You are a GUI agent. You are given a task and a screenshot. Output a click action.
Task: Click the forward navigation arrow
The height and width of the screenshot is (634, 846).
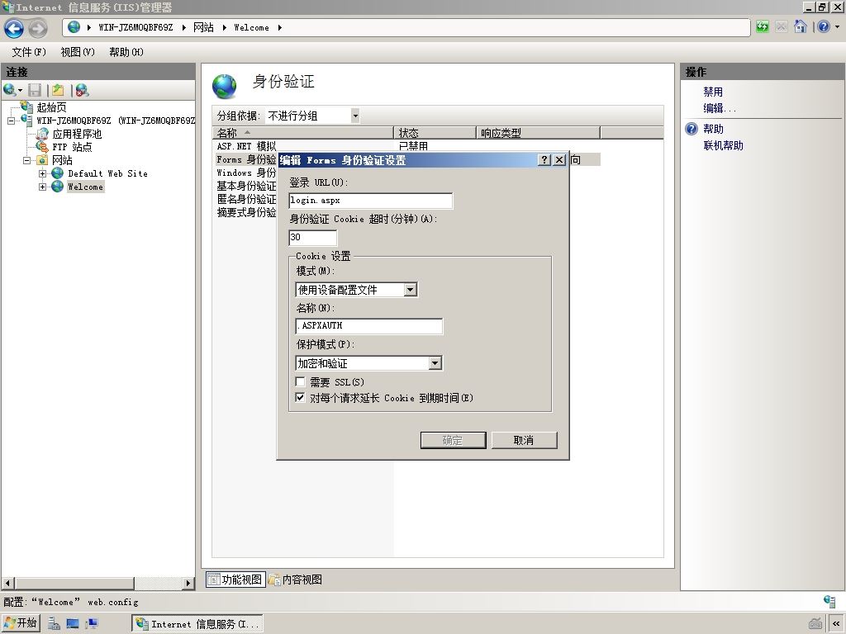pos(37,28)
